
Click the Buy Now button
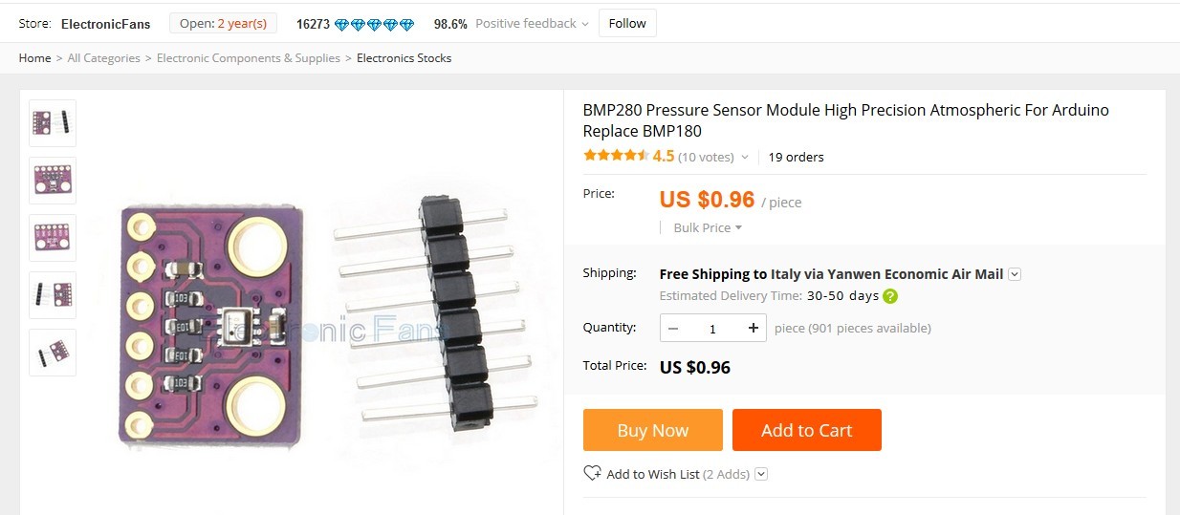652,430
